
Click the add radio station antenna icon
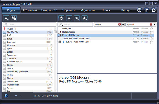coord(6,18)
